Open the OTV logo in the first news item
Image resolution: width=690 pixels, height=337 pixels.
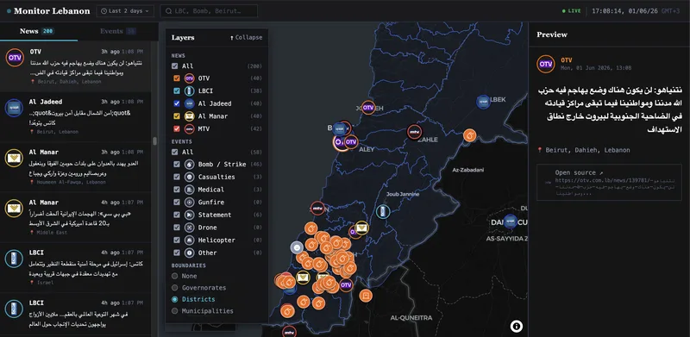(x=15, y=58)
